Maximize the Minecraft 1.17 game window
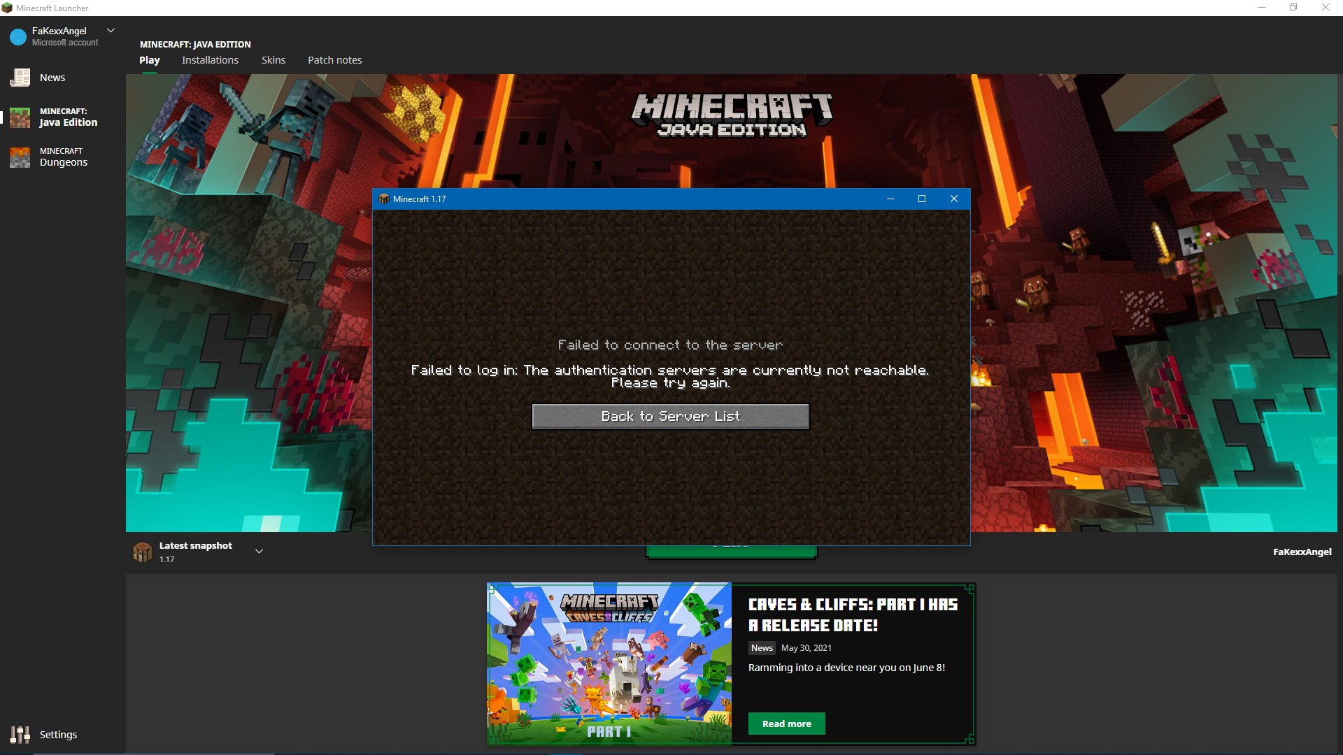The width and height of the screenshot is (1343, 755). click(922, 199)
